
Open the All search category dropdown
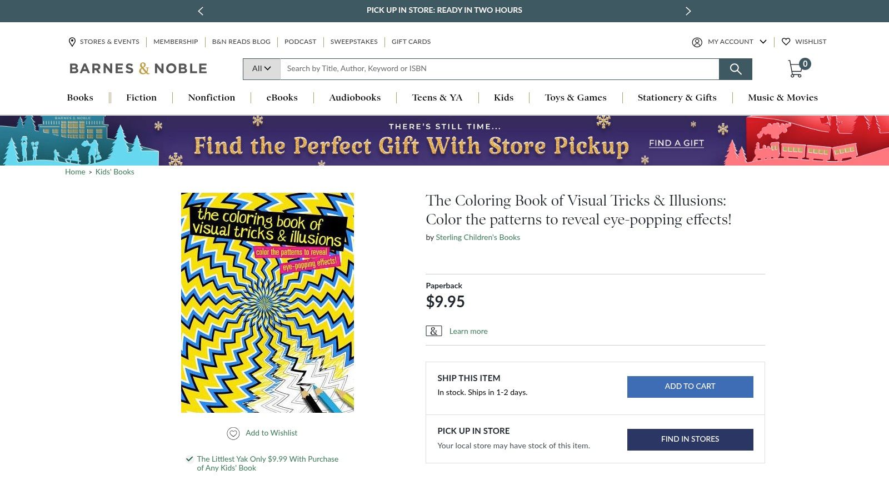click(261, 68)
